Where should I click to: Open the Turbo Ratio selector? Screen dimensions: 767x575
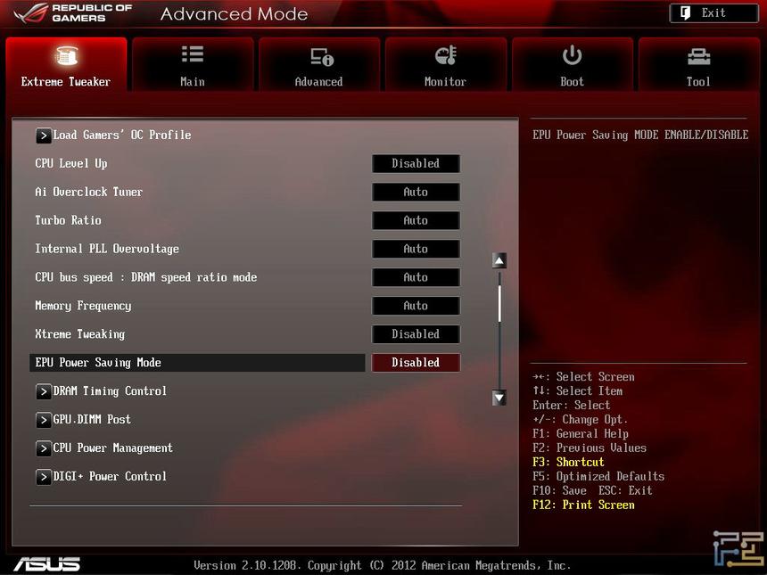coord(416,220)
